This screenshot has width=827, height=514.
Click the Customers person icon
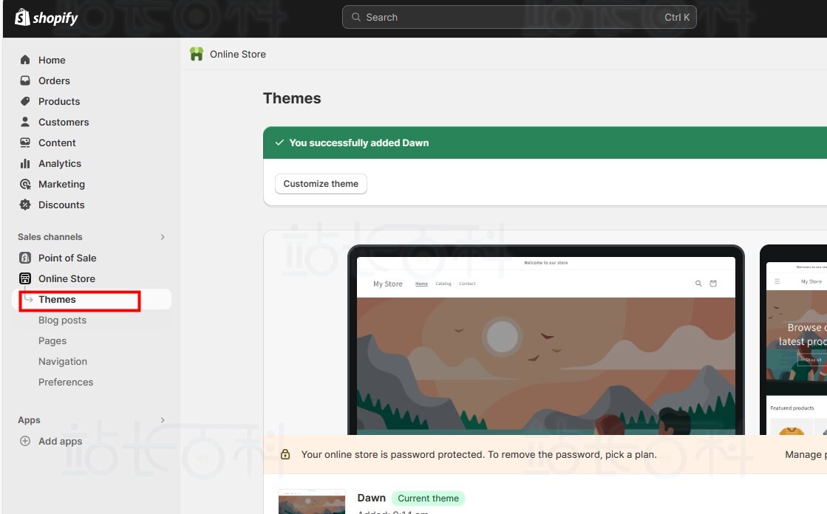(x=25, y=121)
